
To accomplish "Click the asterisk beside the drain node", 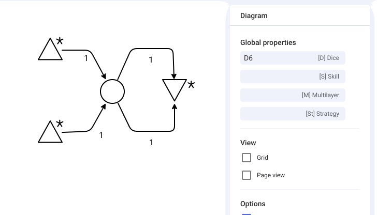I will click(x=191, y=85).
